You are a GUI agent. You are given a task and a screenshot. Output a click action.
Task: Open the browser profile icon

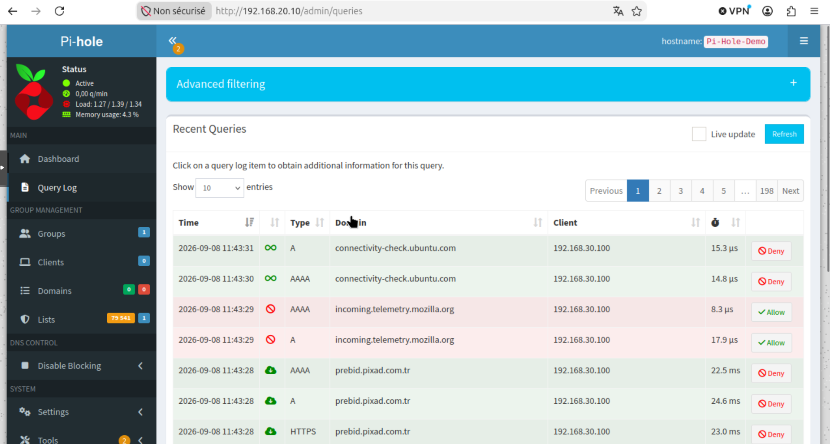767,11
